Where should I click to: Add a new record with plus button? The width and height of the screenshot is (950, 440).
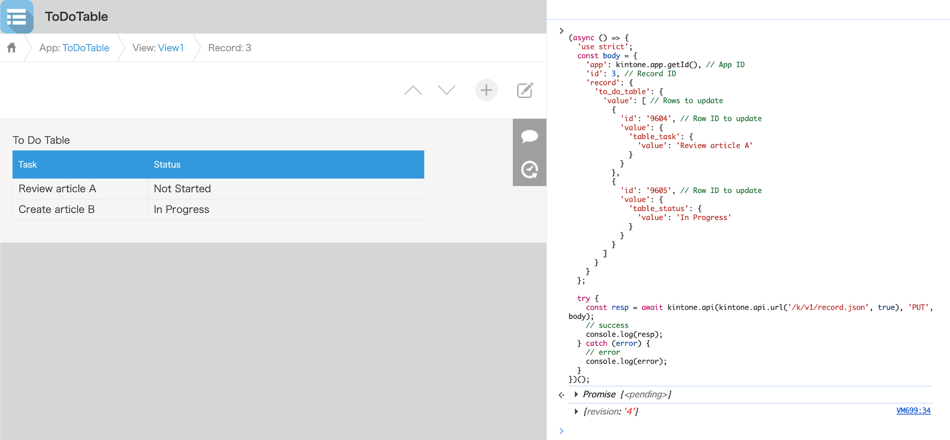486,90
